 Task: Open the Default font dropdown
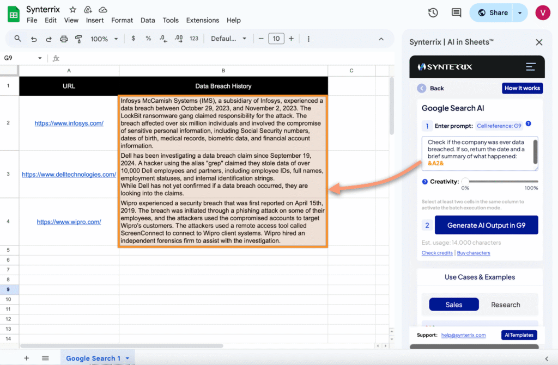(228, 39)
